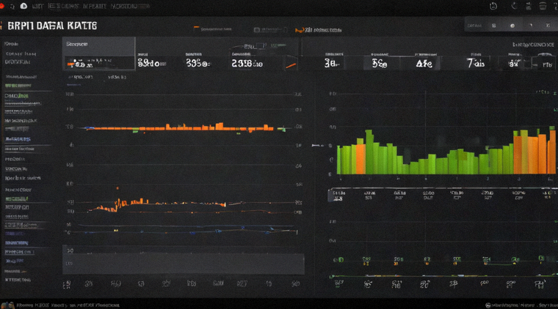Expand the orange trend-line tile in stats row

tap(291, 63)
